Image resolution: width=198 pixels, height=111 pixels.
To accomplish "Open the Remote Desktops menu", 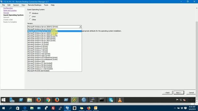I will tap(35, 5).
